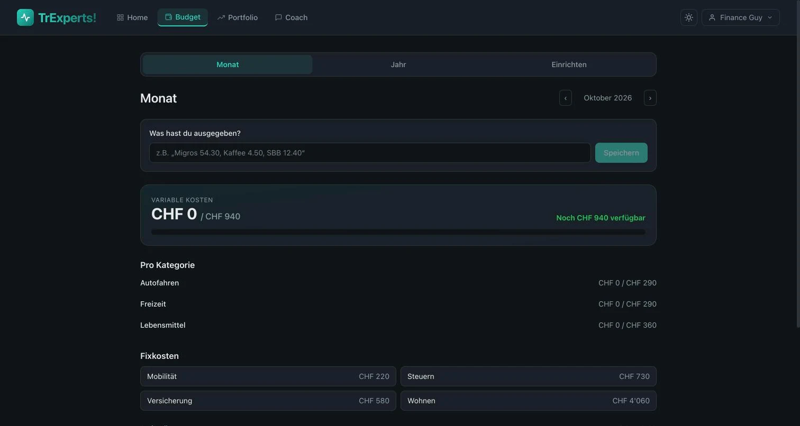Image resolution: width=800 pixels, height=426 pixels.
Task: Open the Mobilität fixed cost card
Action: click(268, 376)
